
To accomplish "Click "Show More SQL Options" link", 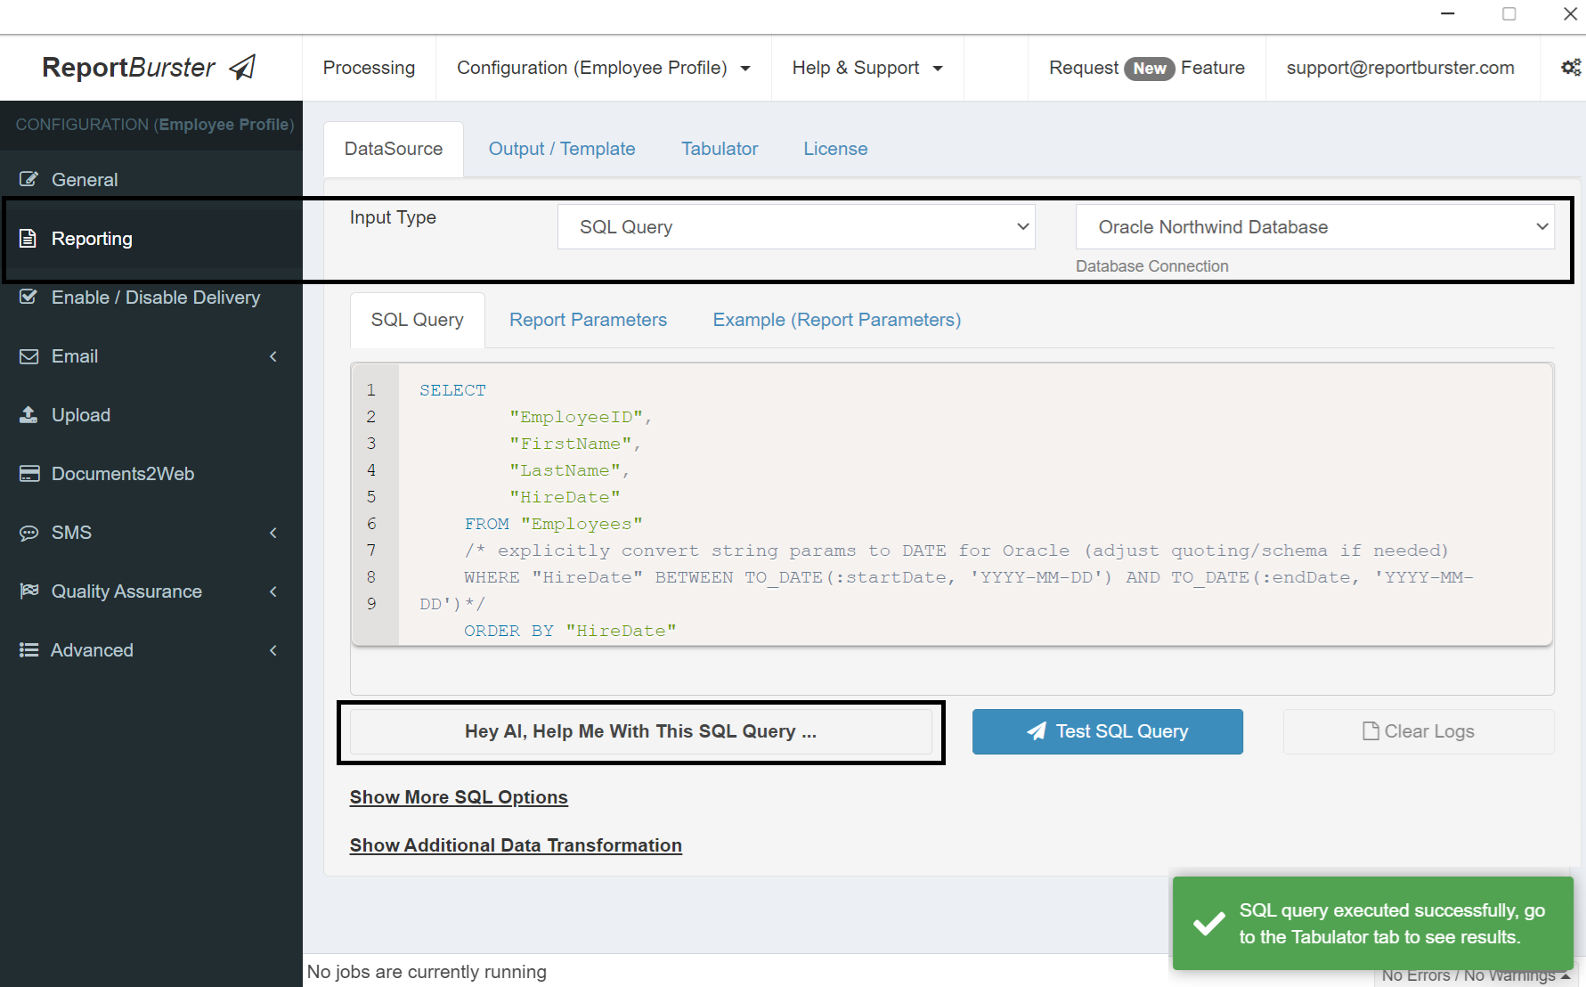I will coord(458,797).
